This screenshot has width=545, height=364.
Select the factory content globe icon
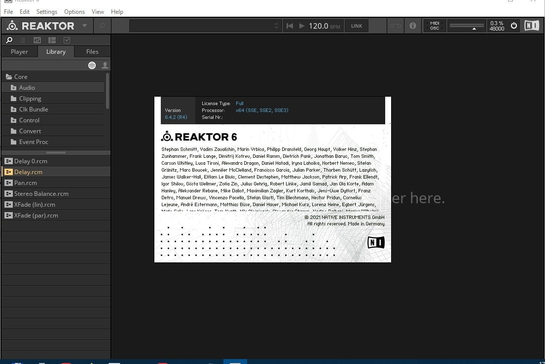click(x=92, y=66)
